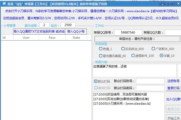Click the log line 双击加群[加群自动设置白名单]
The width and height of the screenshot is (181, 120).
point(121,99)
